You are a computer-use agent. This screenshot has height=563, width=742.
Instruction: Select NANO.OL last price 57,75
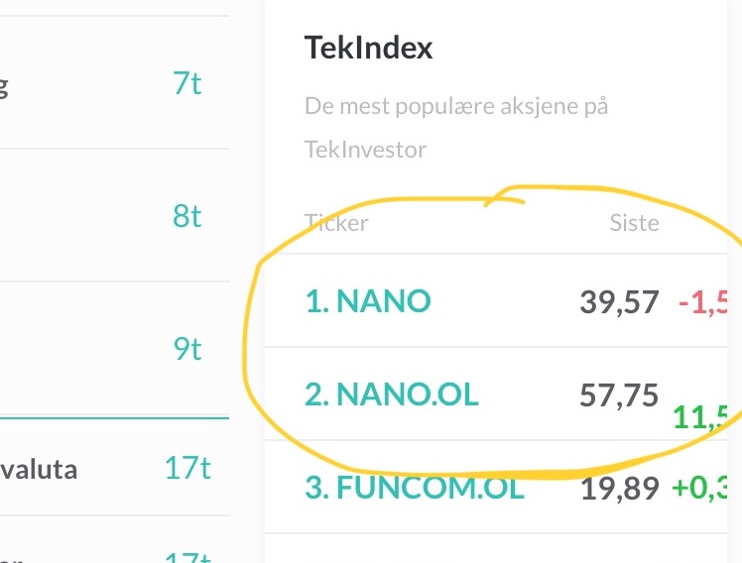tap(619, 394)
